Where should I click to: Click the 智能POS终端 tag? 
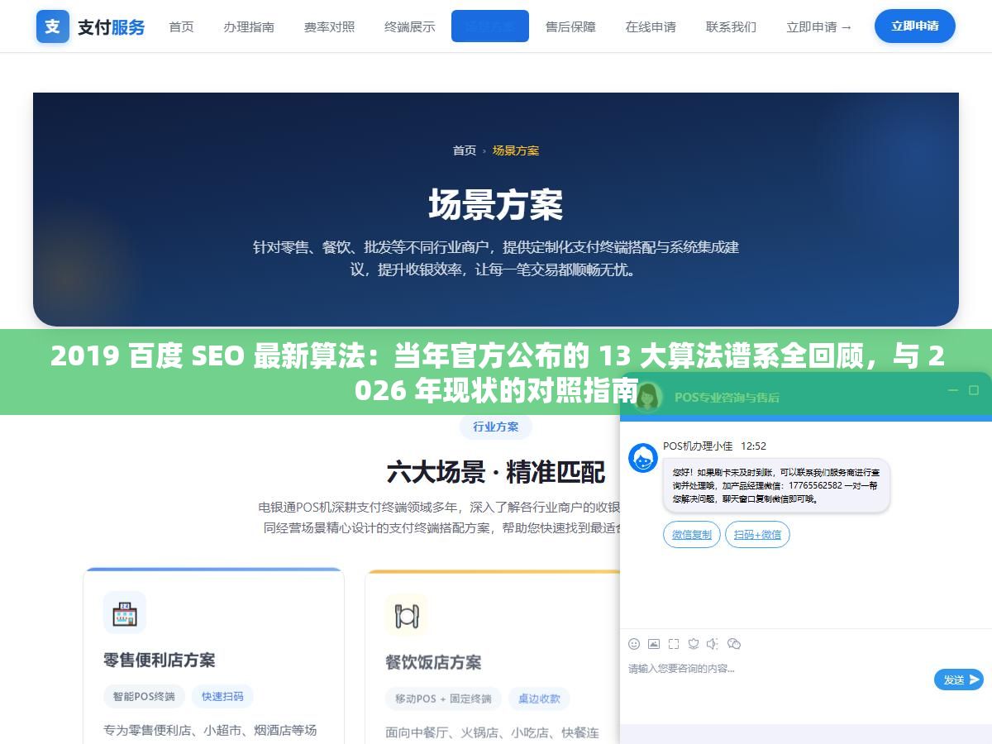144,696
